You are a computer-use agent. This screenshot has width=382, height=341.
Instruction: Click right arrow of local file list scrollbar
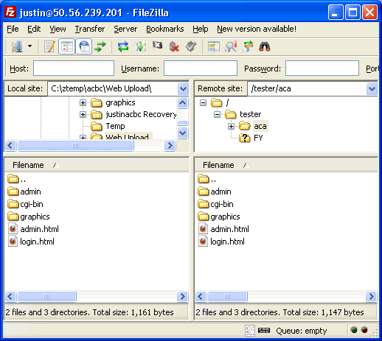(182, 296)
